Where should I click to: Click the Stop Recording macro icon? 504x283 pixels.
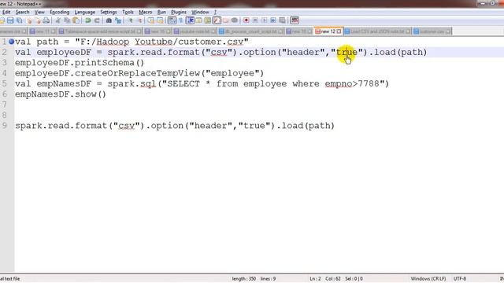pos(255,20)
